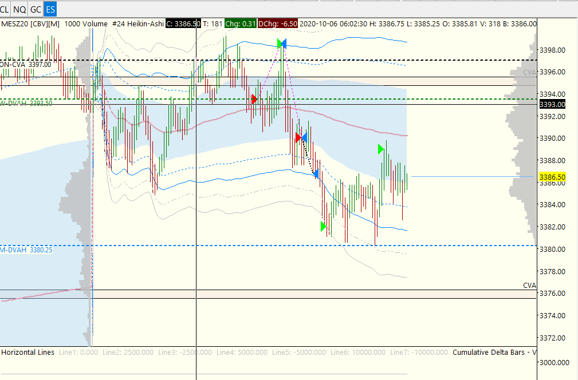Click the W-DVAH 3393.50 line label
The height and width of the screenshot is (380, 578).
click(x=26, y=104)
